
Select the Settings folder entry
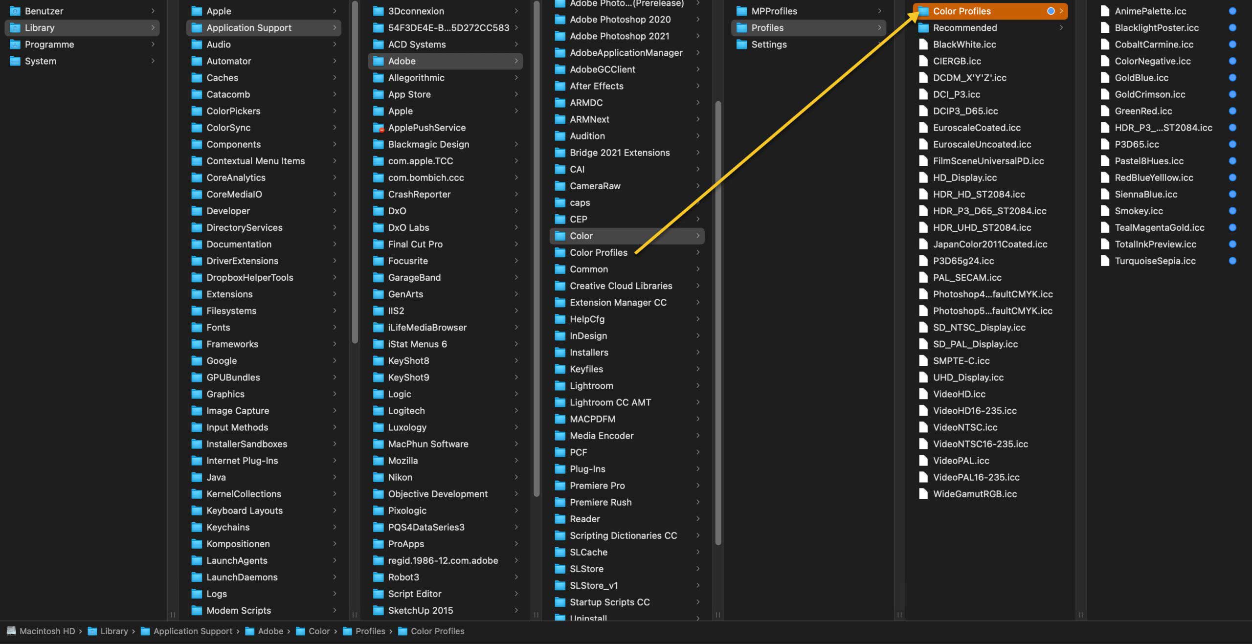tap(769, 44)
